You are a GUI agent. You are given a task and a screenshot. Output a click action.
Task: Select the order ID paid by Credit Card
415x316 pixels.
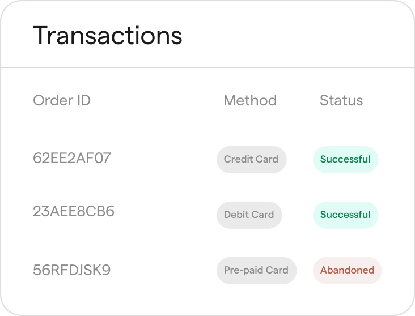(72, 158)
